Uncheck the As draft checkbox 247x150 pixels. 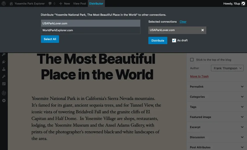pyautogui.click(x=174, y=40)
